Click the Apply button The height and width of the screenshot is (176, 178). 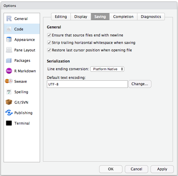coord(162,169)
